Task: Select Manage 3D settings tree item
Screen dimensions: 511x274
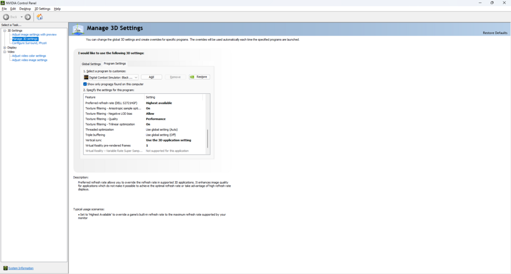Action: (25, 39)
